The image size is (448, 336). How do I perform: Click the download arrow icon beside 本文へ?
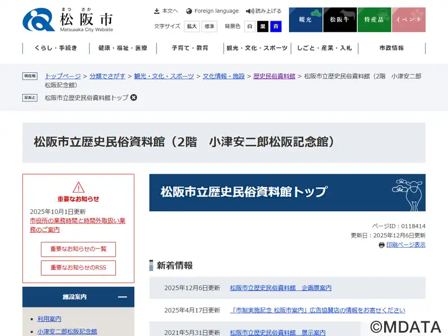157,11
